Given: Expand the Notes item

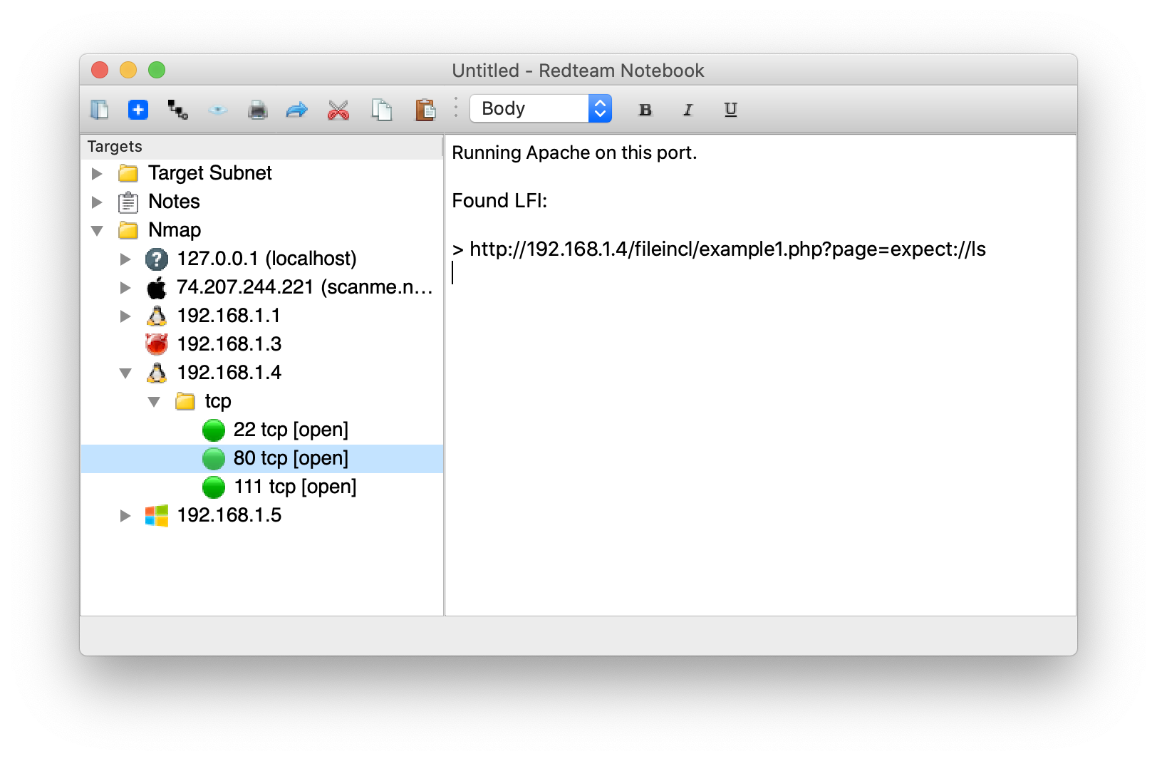Looking at the screenshot, I should [x=97, y=202].
